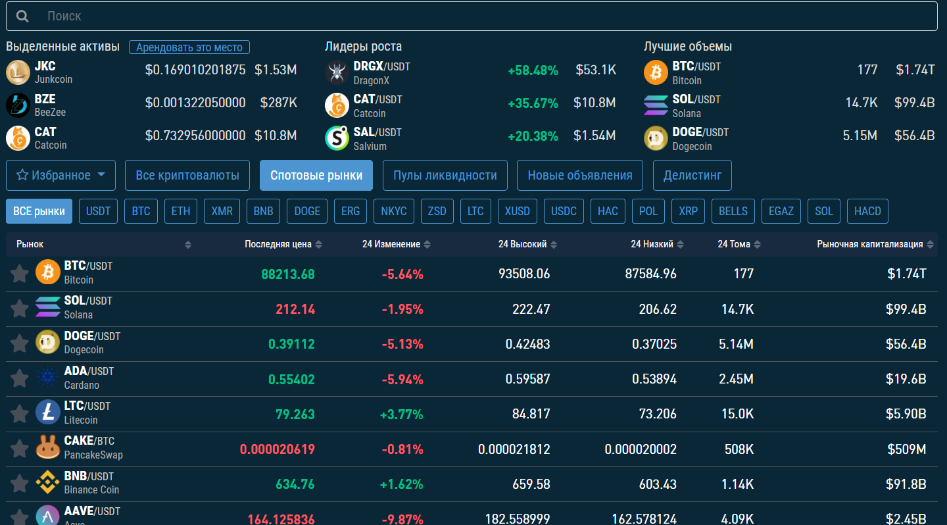This screenshot has height=525, width=947.
Task: Click into the Поиск search field
Action: point(460,16)
